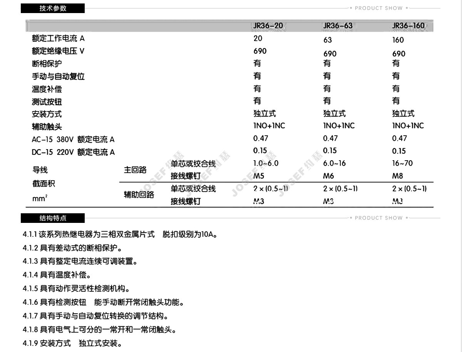462x352 pixels.
Task: Click the value 20 under JR36-20
Action: [x=258, y=38]
